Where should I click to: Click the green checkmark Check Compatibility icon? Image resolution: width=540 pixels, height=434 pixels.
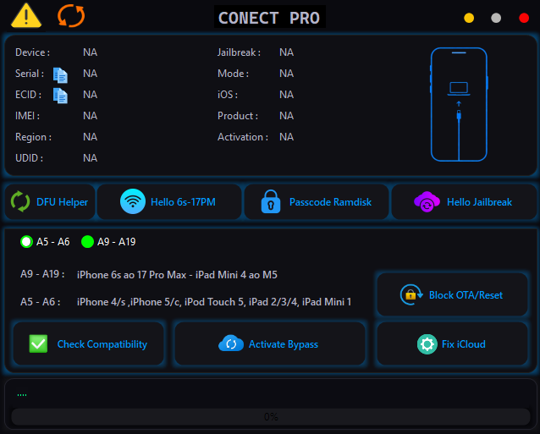click(x=38, y=343)
